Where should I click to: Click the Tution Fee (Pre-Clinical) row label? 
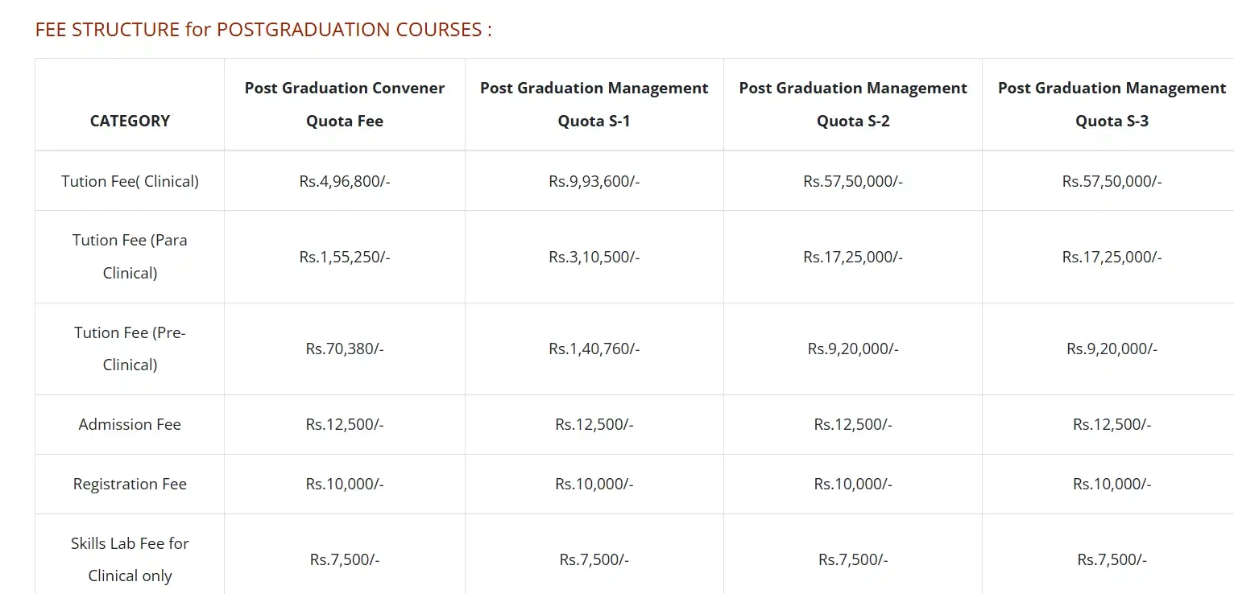coord(130,349)
